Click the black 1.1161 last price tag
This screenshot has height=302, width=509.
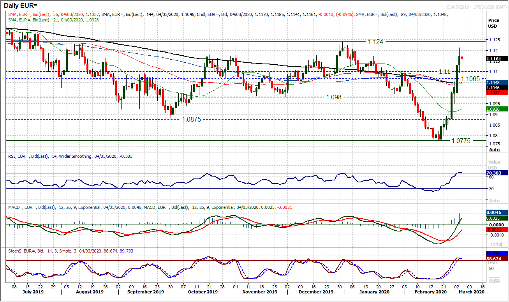click(x=497, y=59)
